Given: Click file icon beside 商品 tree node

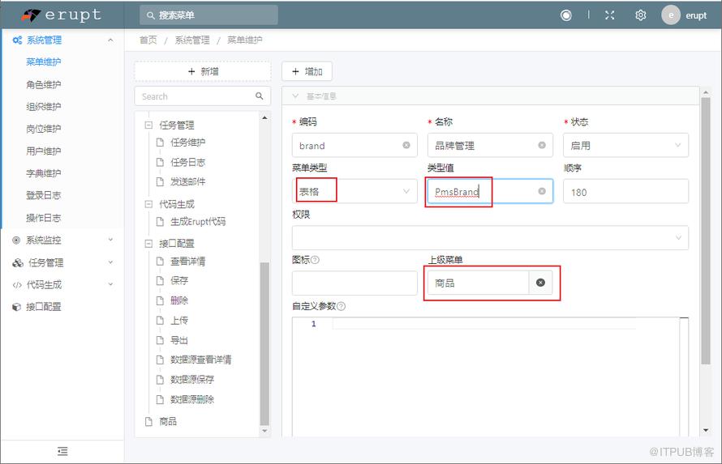Looking at the screenshot, I should [x=148, y=421].
